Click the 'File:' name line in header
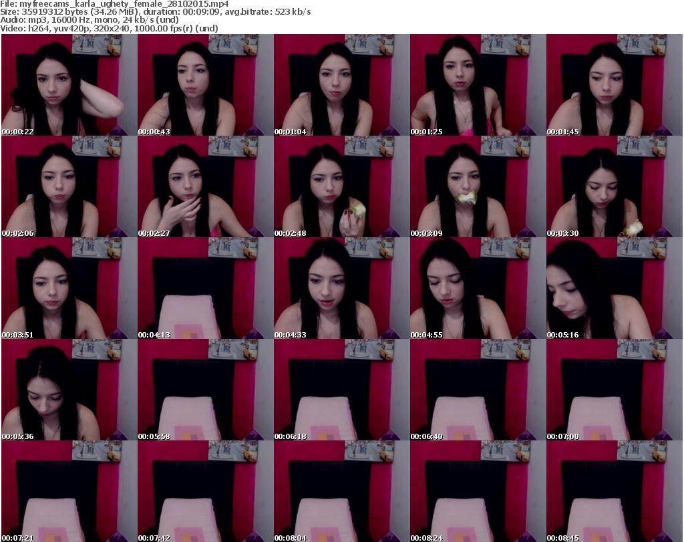This screenshot has height=542, width=684. click(114, 4)
